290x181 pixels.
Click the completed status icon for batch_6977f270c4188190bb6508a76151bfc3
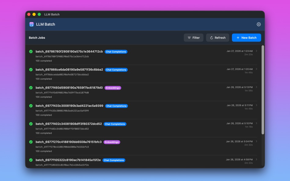[x=31, y=142]
